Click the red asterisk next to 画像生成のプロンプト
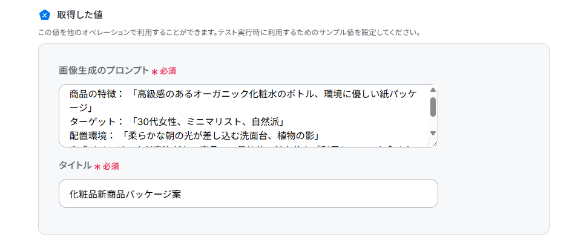Screen dimensions: 575x246 (154, 72)
